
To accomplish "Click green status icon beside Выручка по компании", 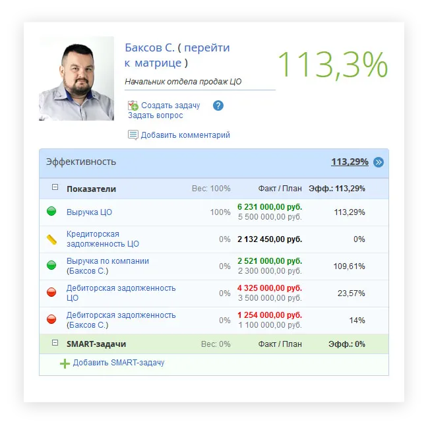I will (51, 265).
